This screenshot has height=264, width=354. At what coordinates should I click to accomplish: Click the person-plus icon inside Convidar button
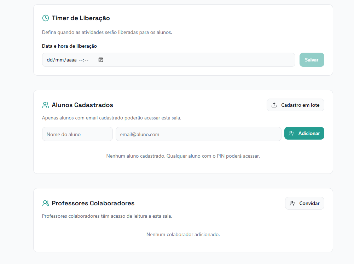(292, 203)
